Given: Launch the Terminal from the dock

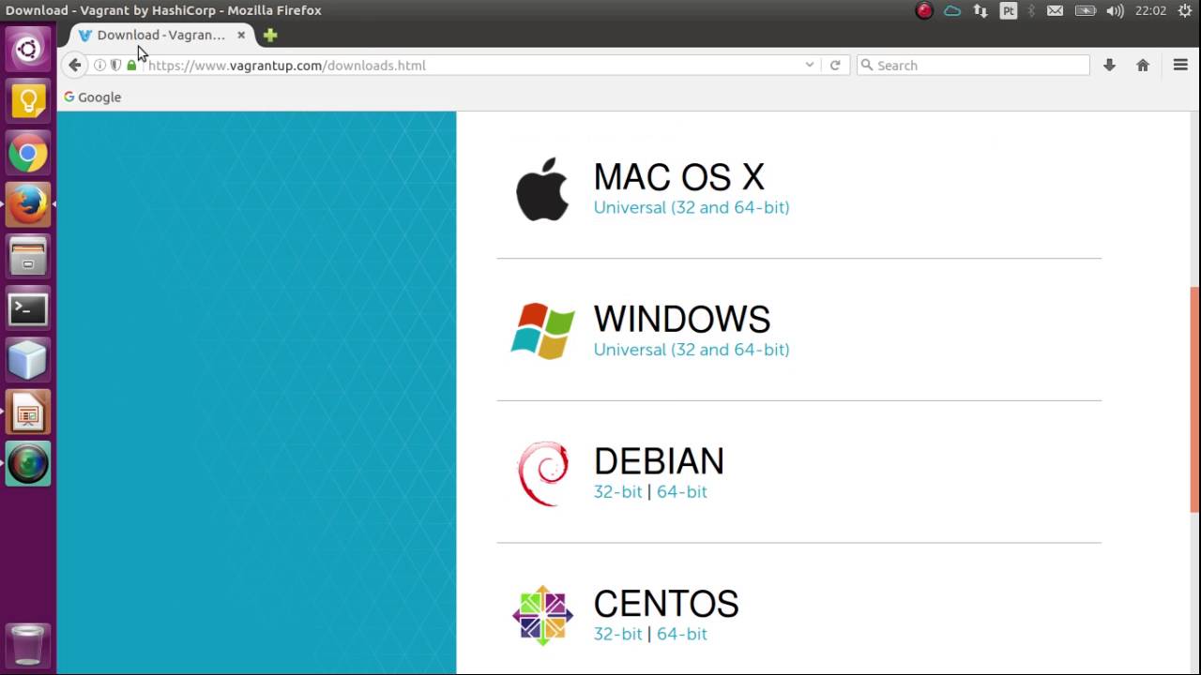Looking at the screenshot, I should pos(27,308).
